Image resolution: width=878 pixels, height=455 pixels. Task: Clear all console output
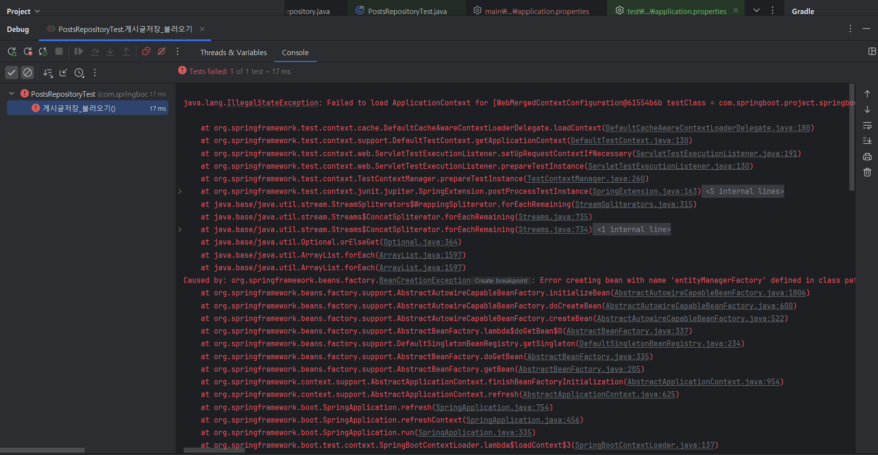[x=867, y=172]
